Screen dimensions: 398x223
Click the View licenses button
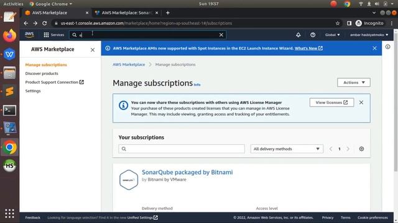click(x=331, y=102)
